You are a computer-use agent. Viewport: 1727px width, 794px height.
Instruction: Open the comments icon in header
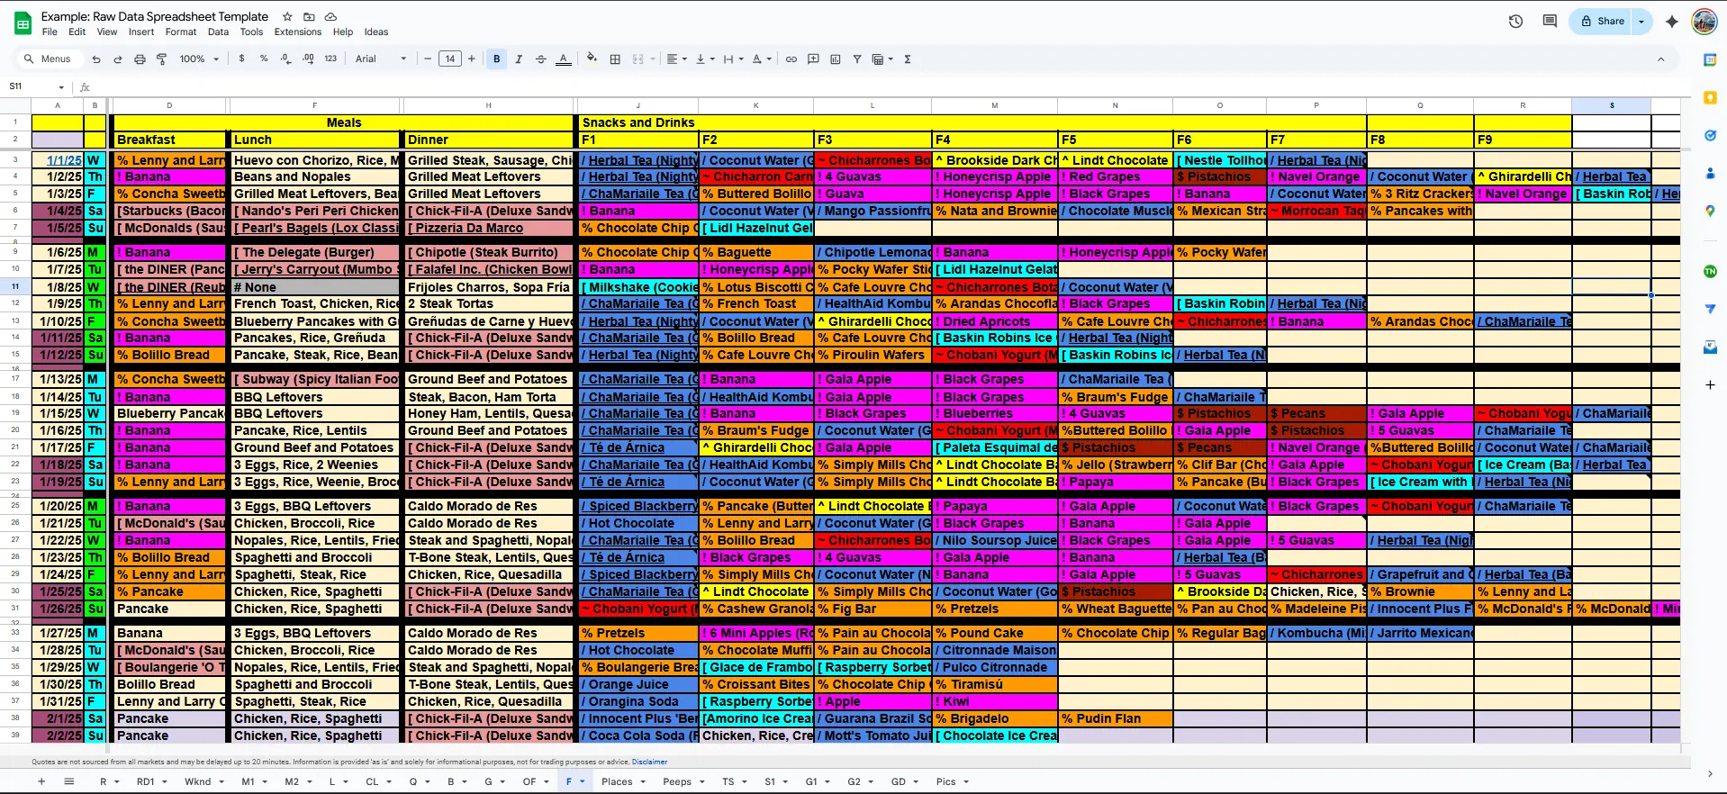[1550, 22]
